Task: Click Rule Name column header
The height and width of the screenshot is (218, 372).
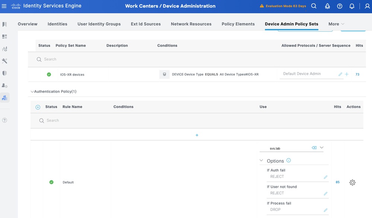Action: pyautogui.click(x=72, y=107)
